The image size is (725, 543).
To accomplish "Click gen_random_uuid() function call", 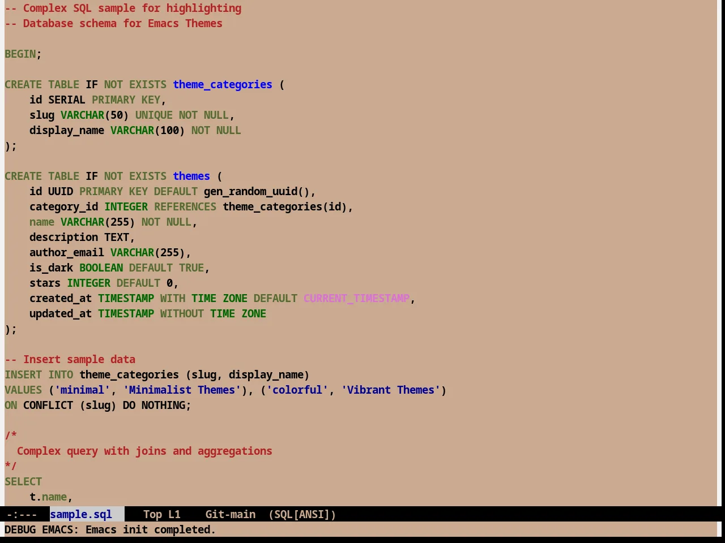I will tap(257, 191).
